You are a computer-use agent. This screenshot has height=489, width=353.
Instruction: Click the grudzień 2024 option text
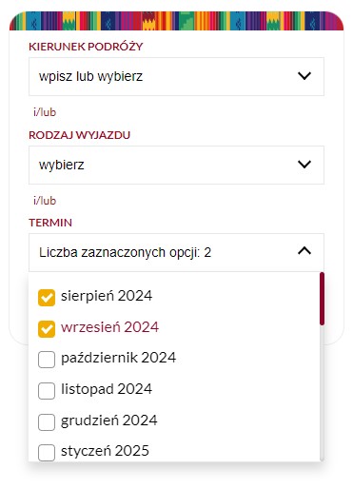109,421
